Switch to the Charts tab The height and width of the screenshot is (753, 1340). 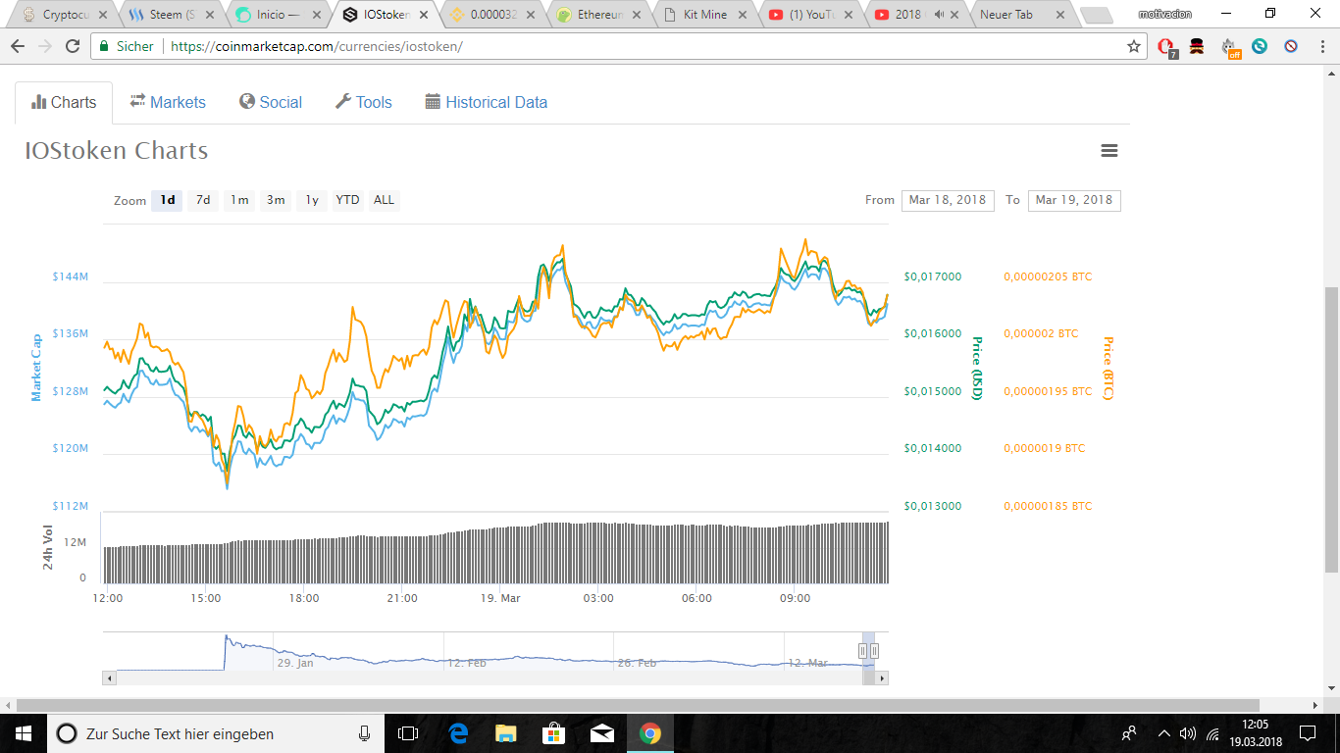[x=64, y=102]
